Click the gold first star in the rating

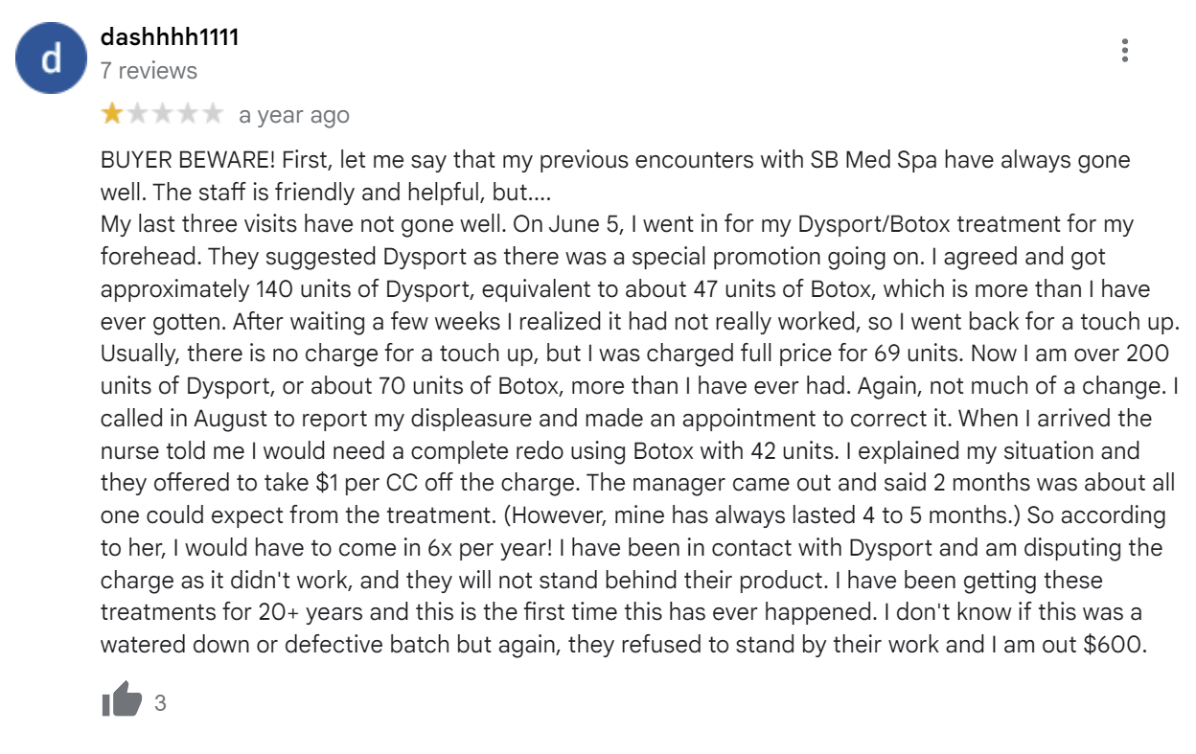112,115
